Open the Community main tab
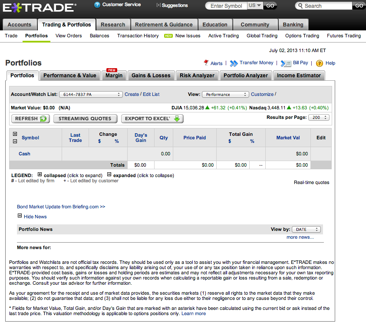 [x=255, y=25]
